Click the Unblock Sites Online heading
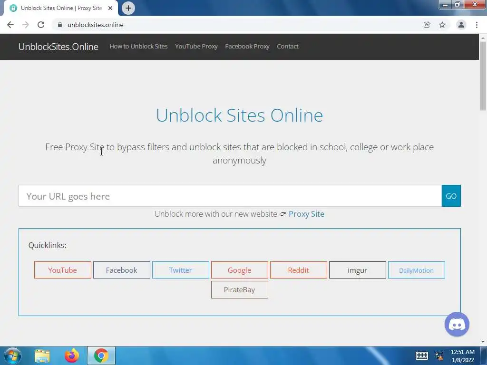The width and height of the screenshot is (487, 365). [240, 115]
